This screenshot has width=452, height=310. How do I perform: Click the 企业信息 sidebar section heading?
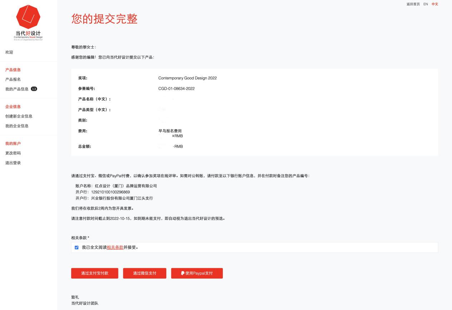coord(13,107)
